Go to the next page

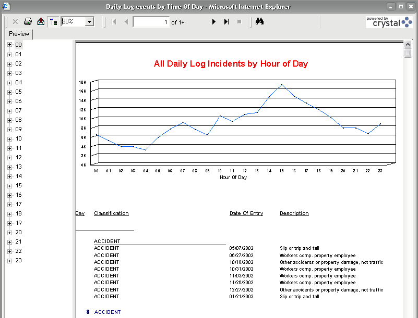click(x=213, y=22)
